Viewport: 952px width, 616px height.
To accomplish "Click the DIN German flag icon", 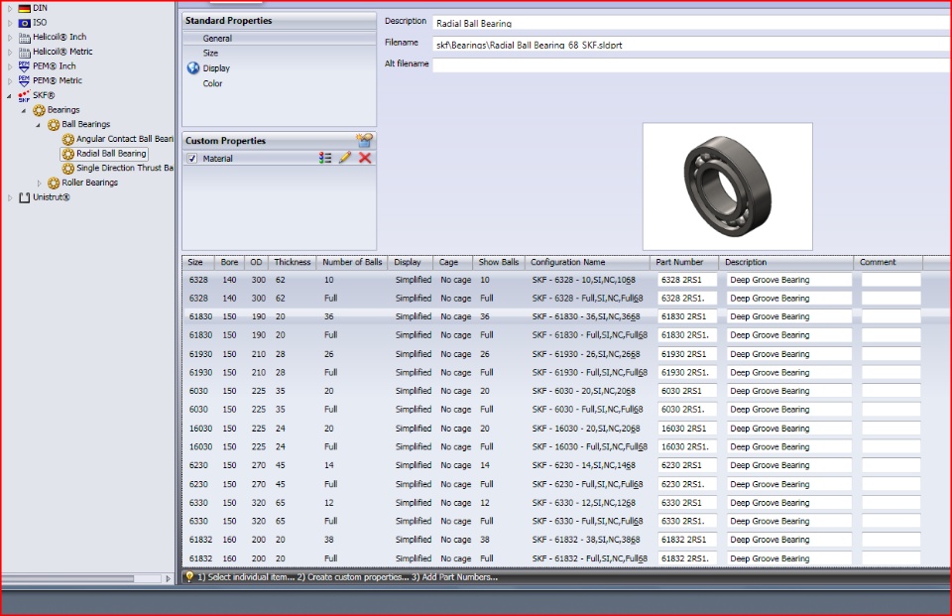I will click(24, 8).
